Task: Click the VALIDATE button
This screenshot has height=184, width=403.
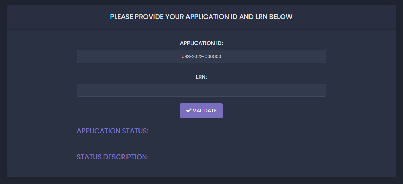Action: tap(201, 111)
